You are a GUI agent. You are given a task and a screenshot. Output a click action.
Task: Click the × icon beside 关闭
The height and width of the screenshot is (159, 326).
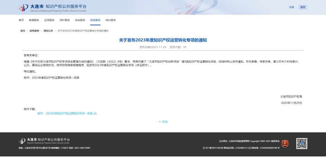pyautogui.click(x=160, y=122)
